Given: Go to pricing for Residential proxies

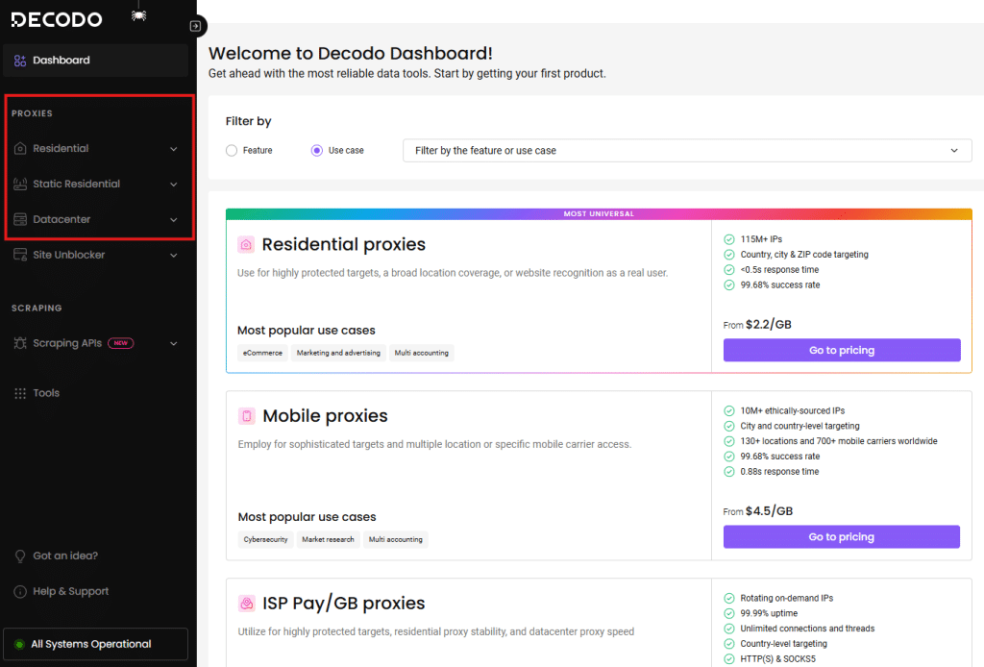Looking at the screenshot, I should (842, 350).
